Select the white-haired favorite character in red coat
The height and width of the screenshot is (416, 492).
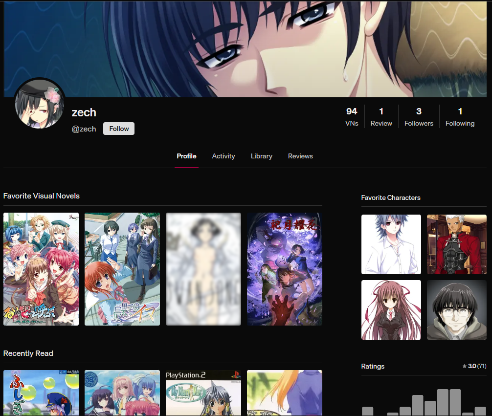pyautogui.click(x=457, y=244)
